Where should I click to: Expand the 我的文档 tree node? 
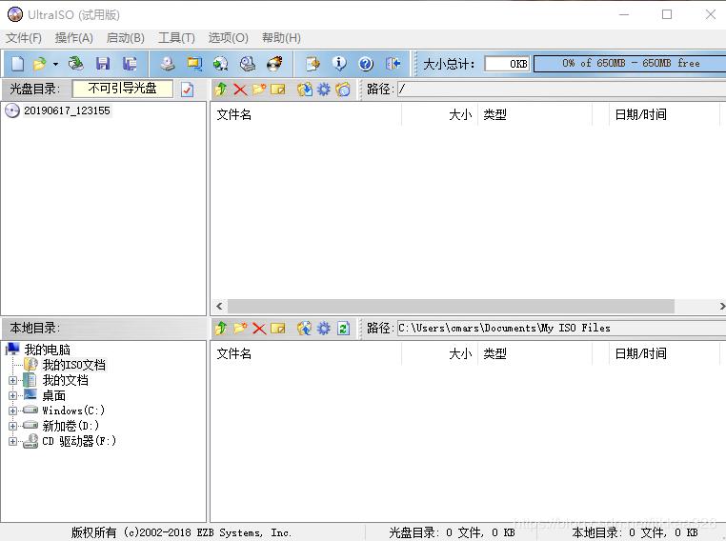[12, 380]
